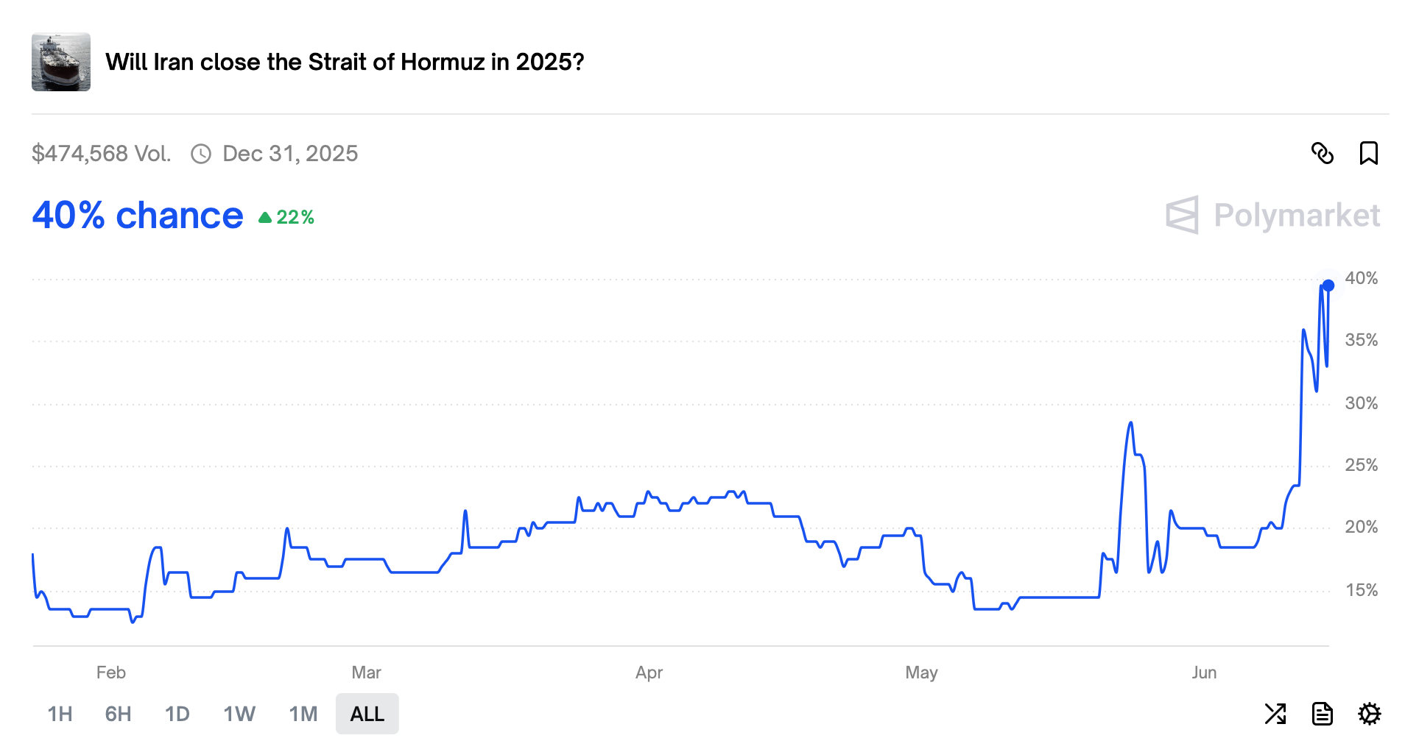Click the shuffle arrows icon below the chart

1275,714
